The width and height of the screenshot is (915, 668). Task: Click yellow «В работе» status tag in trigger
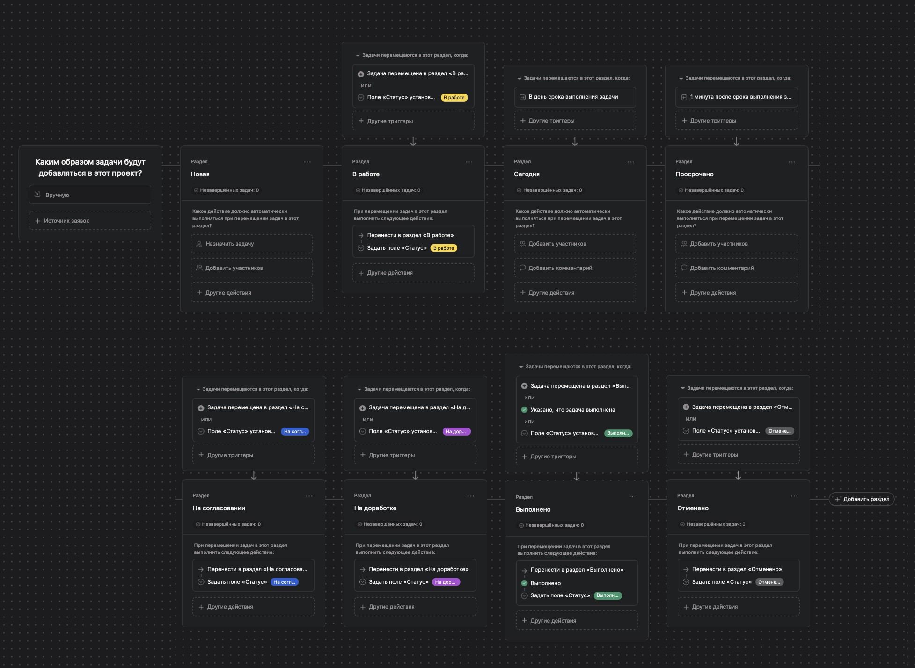[x=454, y=97]
